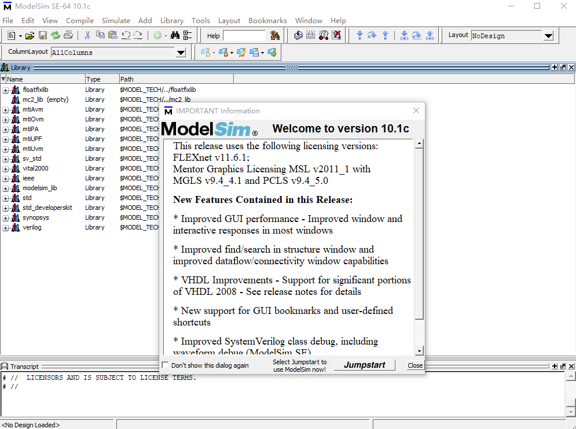Screen dimensions: 576x429
Task: Expand the floatfixlib library node
Action: 6,90
